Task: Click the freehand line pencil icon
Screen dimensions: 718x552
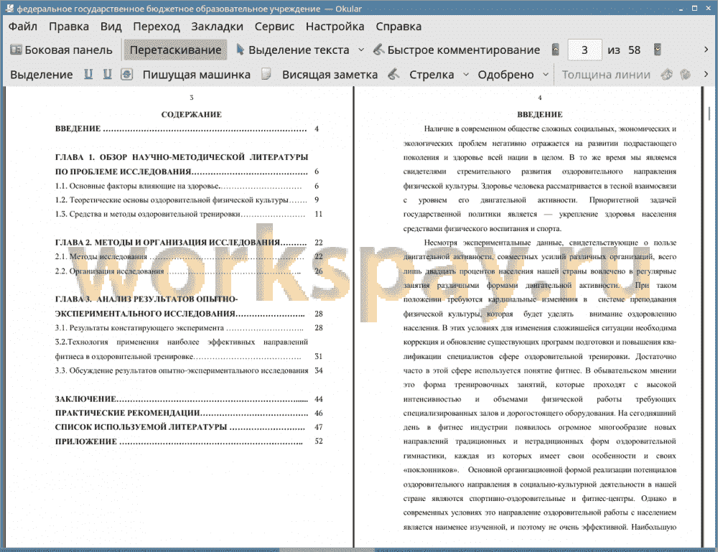Action: click(393, 74)
